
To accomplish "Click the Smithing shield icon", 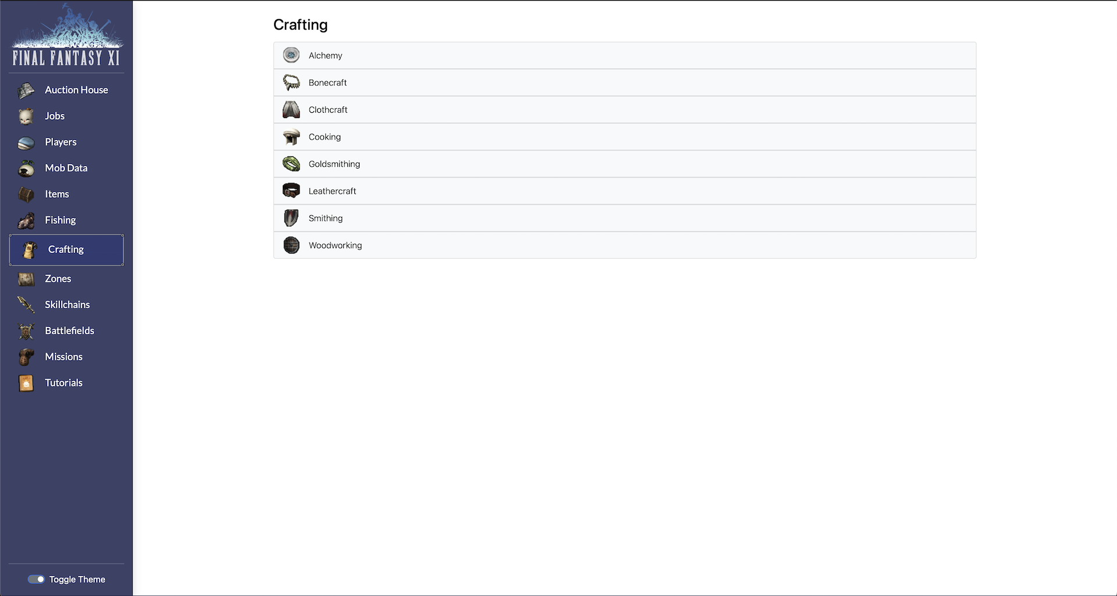I will 291,218.
